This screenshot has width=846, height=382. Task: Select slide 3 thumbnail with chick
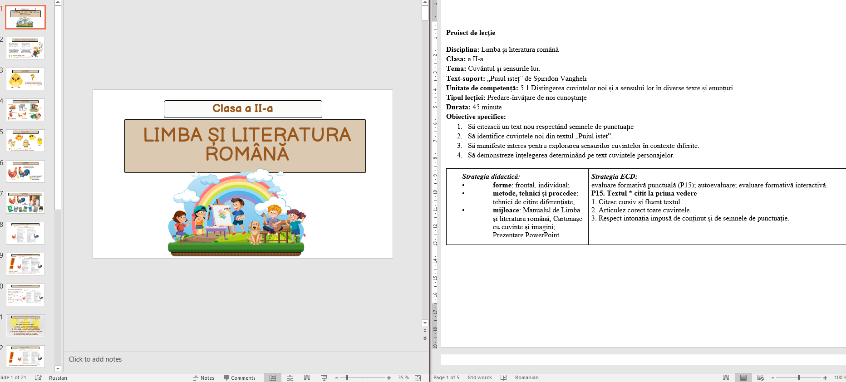25,79
